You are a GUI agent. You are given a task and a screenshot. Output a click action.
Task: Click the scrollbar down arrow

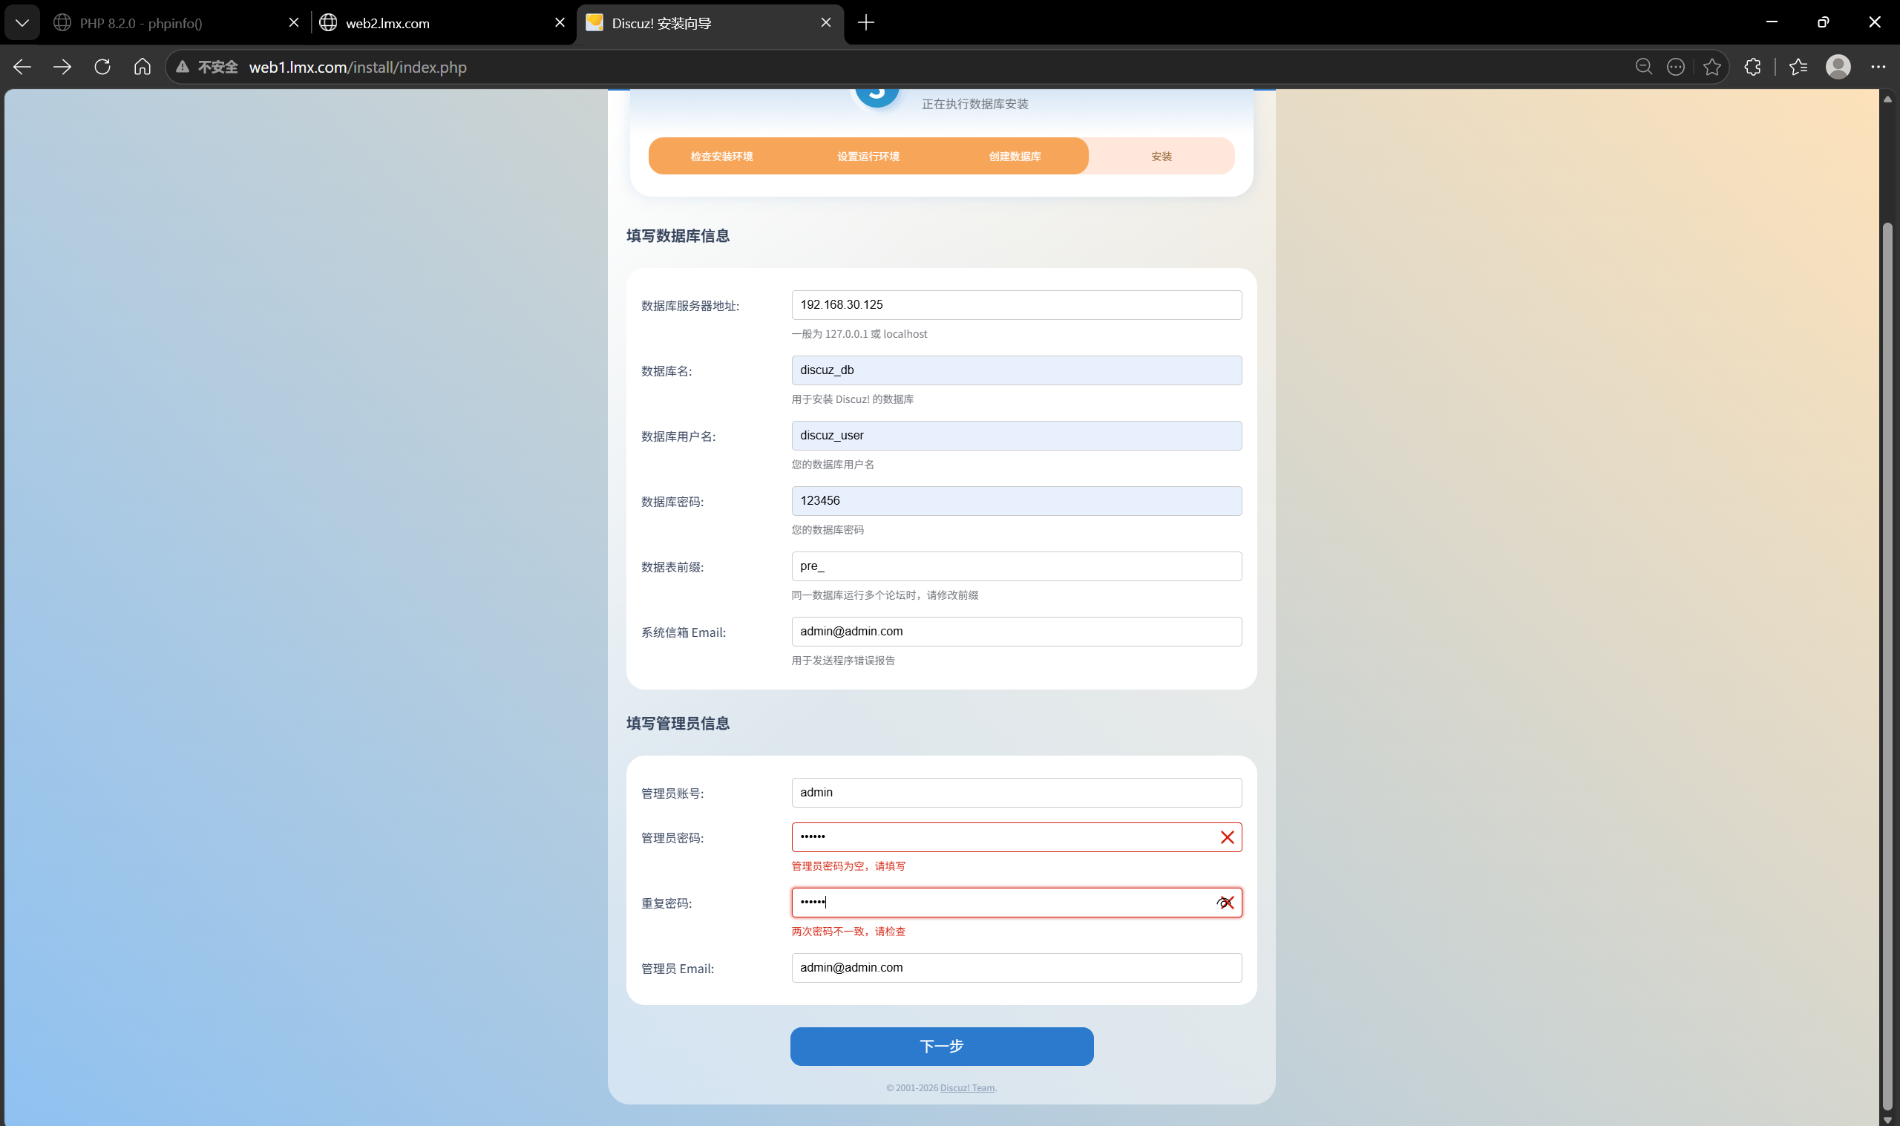pos(1887,1119)
